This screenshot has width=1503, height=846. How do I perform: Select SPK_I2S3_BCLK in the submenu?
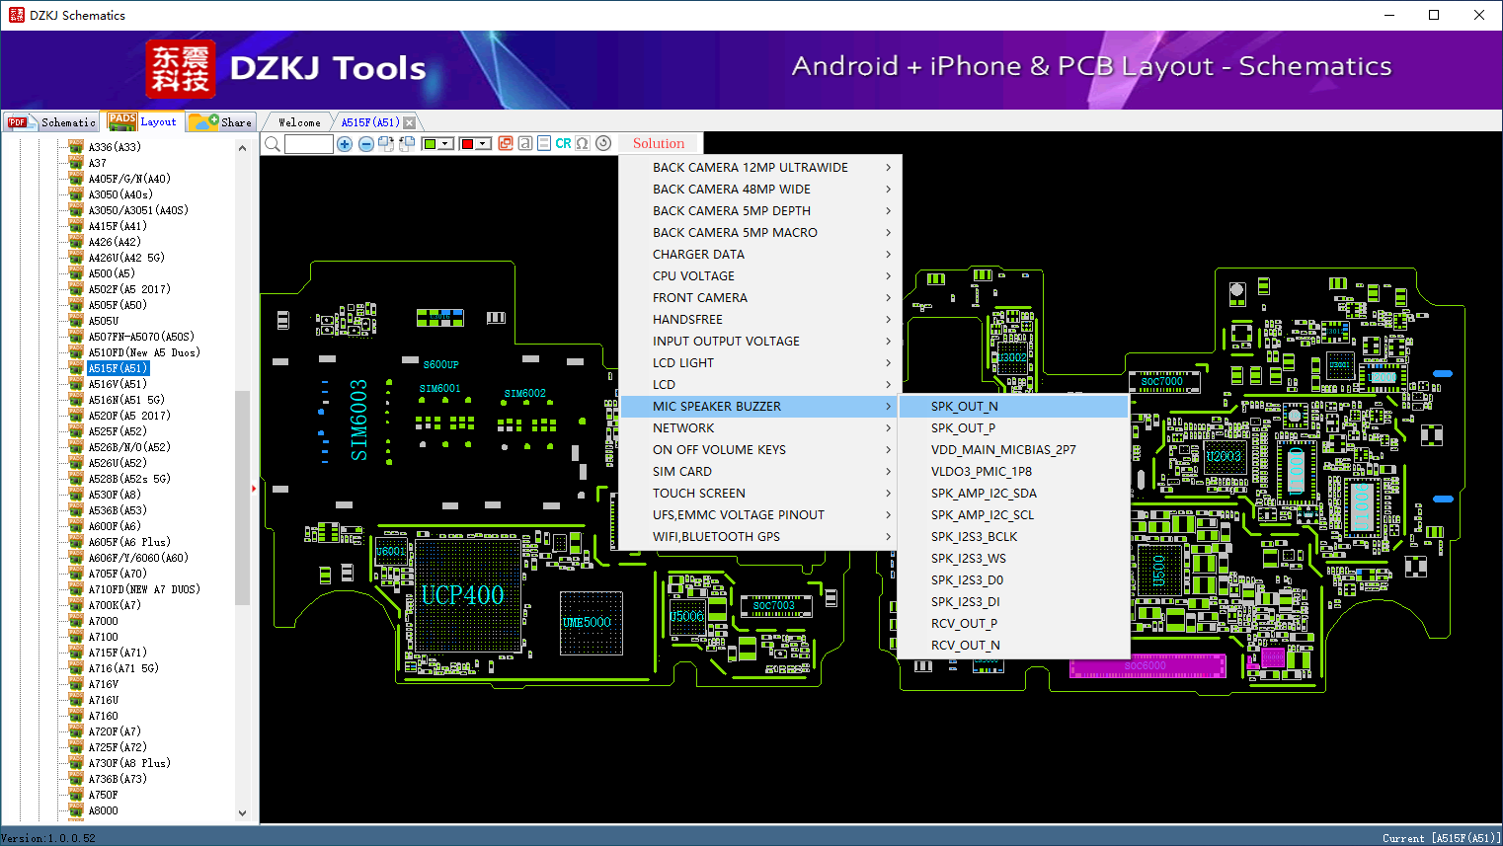coord(1013,537)
